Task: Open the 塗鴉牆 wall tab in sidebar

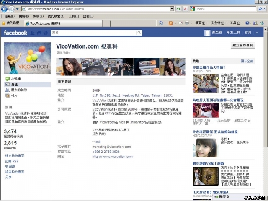Action: point(16,79)
